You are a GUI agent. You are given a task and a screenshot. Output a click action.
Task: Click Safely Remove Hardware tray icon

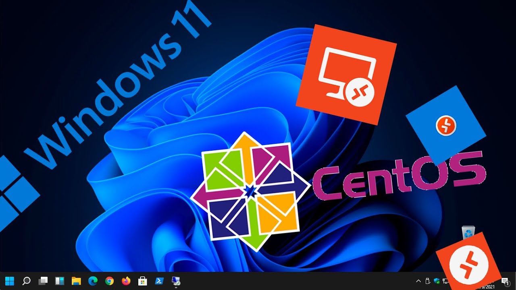point(428,281)
